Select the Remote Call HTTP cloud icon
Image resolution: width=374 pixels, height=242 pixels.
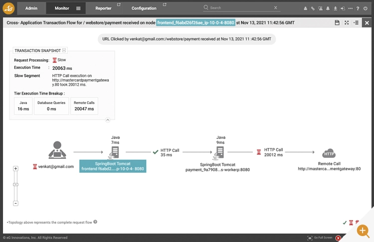tap(329, 153)
